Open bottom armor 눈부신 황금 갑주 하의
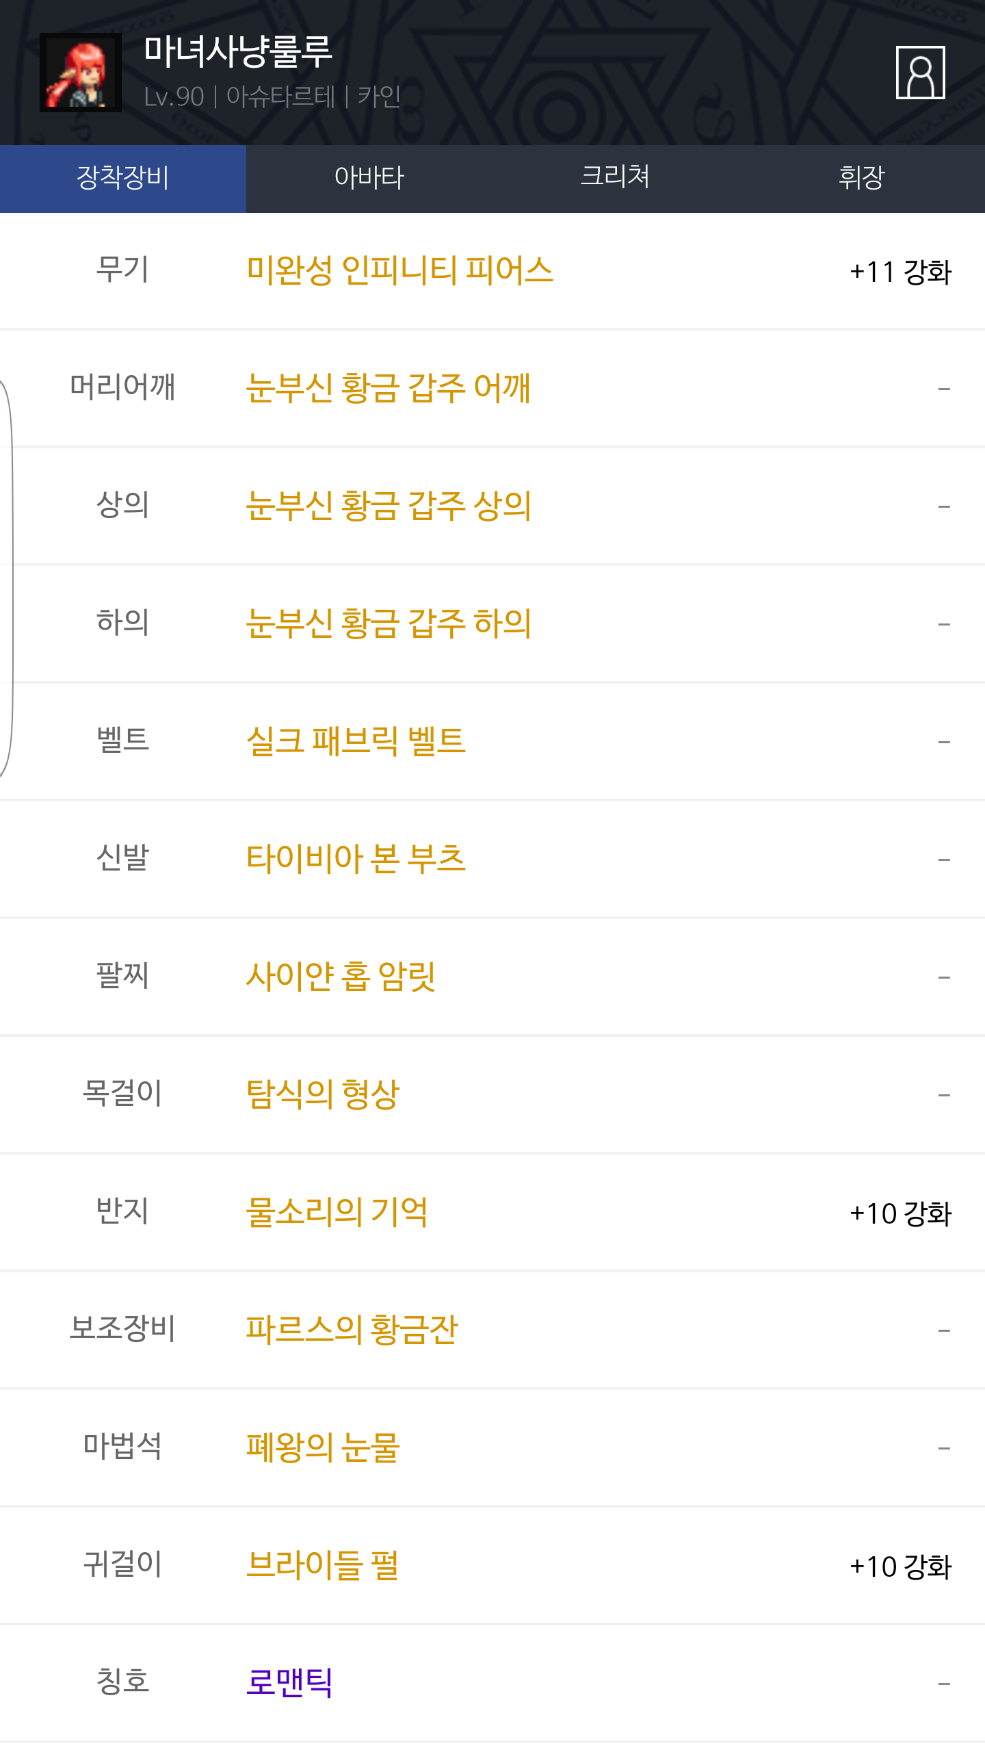Image resolution: width=985 pixels, height=1752 pixels. (x=389, y=623)
